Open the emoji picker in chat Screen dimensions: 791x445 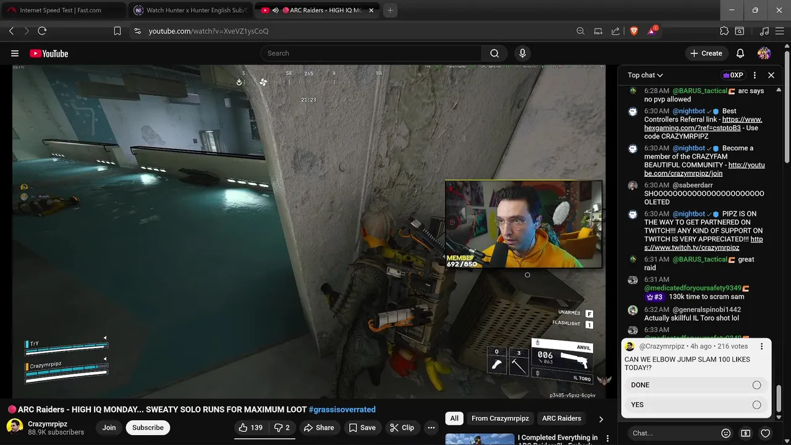pyautogui.click(x=726, y=433)
